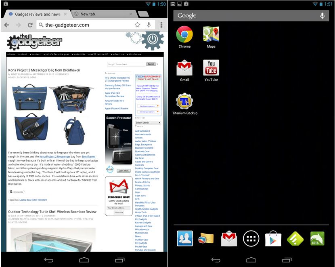Open recent apps from the Chrome screen
This screenshot has height=267, width=335.
click(x=119, y=260)
